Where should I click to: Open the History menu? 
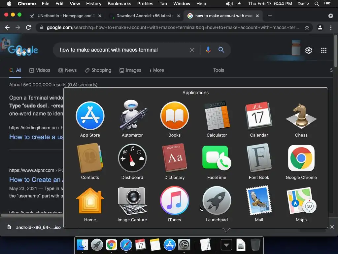coord(93,4)
